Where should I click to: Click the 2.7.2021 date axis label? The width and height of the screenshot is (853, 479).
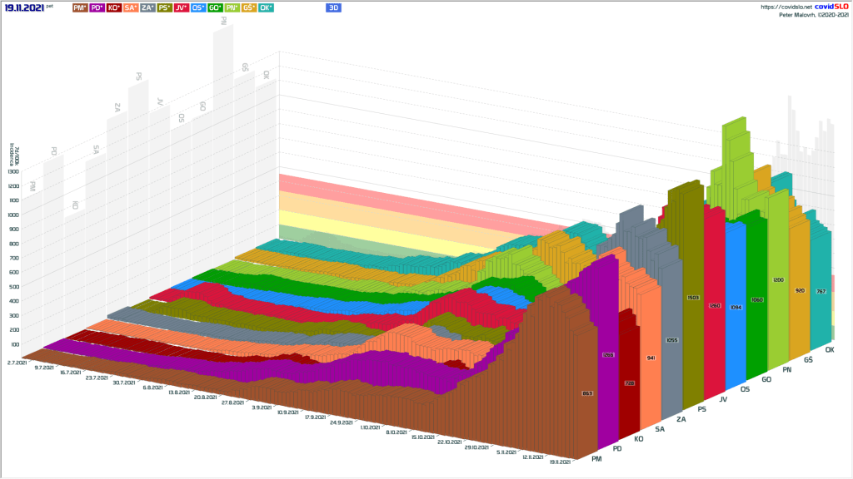tap(17, 363)
